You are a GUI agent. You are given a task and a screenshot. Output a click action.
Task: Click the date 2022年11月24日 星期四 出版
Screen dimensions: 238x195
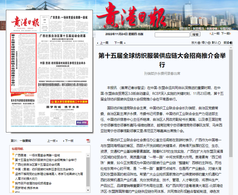pos(124,34)
